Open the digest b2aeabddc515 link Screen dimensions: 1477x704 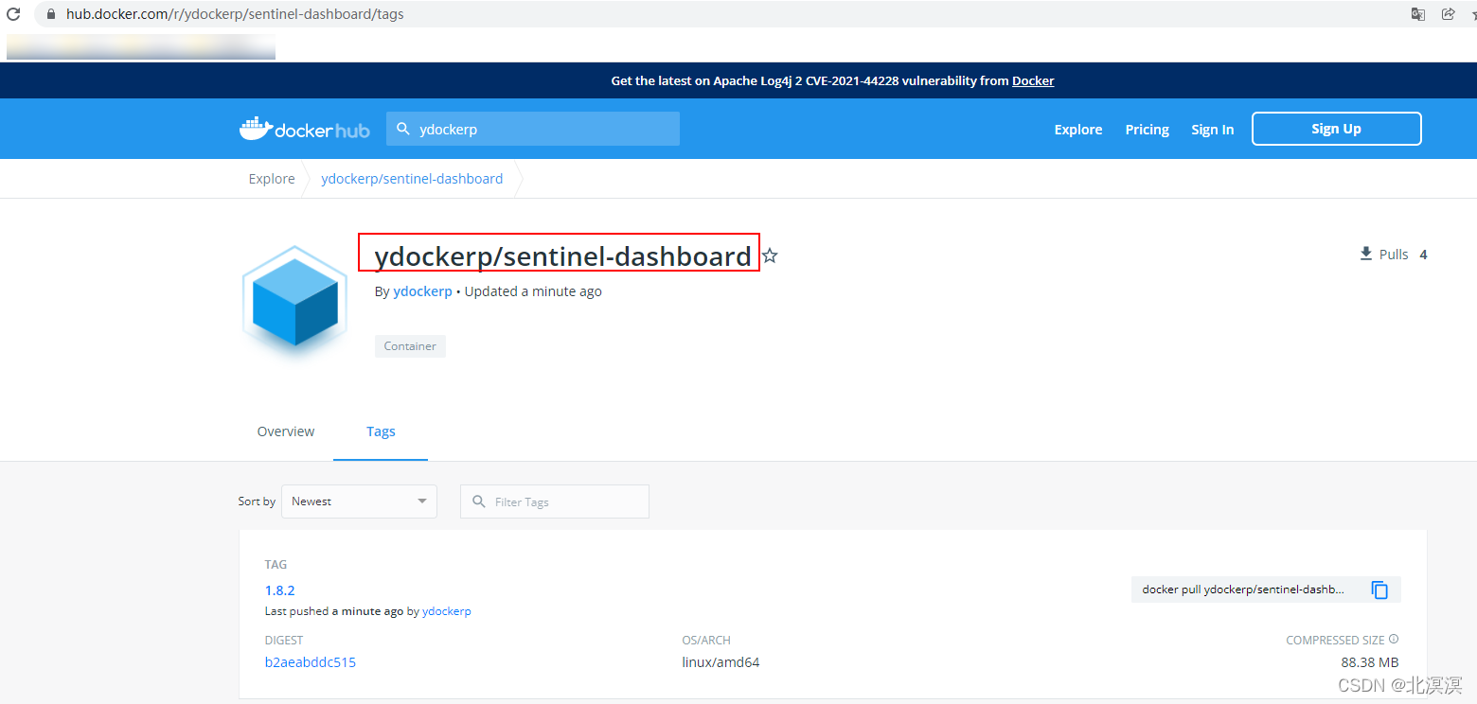[311, 662]
